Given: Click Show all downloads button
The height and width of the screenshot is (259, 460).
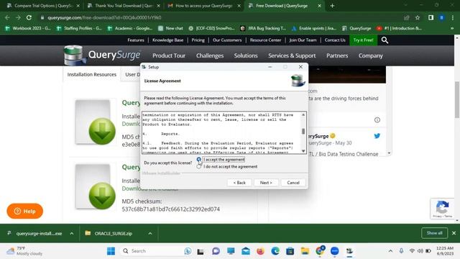Looking at the screenshot, I should pos(434,233).
